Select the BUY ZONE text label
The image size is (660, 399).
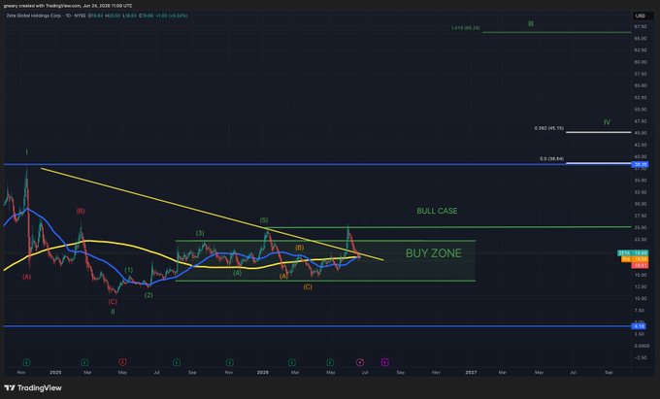click(433, 253)
